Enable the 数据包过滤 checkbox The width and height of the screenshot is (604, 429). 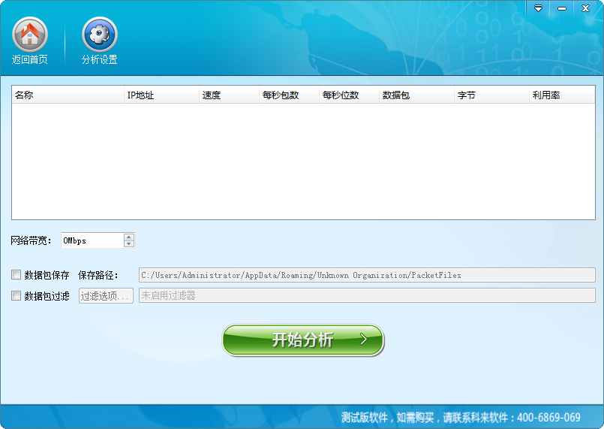(x=16, y=295)
